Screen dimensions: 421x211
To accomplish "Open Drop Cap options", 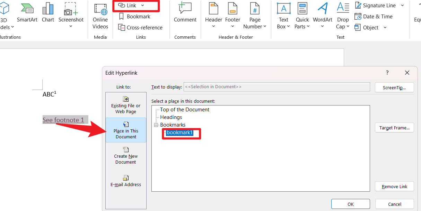I will pyautogui.click(x=343, y=16).
